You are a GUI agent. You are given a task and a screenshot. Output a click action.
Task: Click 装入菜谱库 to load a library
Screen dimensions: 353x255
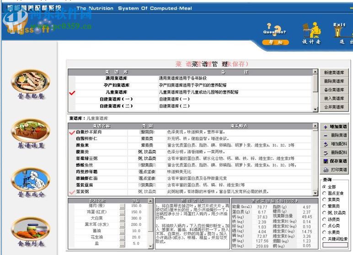pyautogui.click(x=334, y=98)
